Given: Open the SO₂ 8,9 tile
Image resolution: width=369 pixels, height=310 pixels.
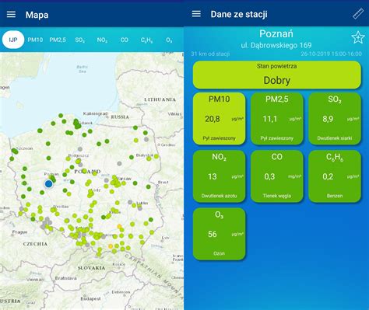Looking at the screenshot, I should coord(335,118).
